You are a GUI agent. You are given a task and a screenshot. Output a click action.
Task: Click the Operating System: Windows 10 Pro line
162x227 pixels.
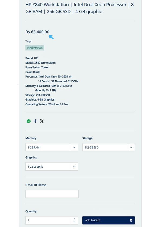point(46,104)
